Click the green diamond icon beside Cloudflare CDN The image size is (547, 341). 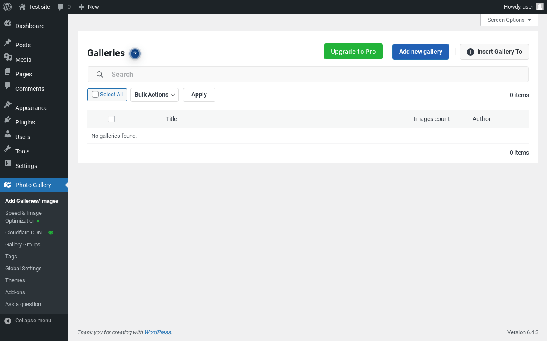pos(51,233)
